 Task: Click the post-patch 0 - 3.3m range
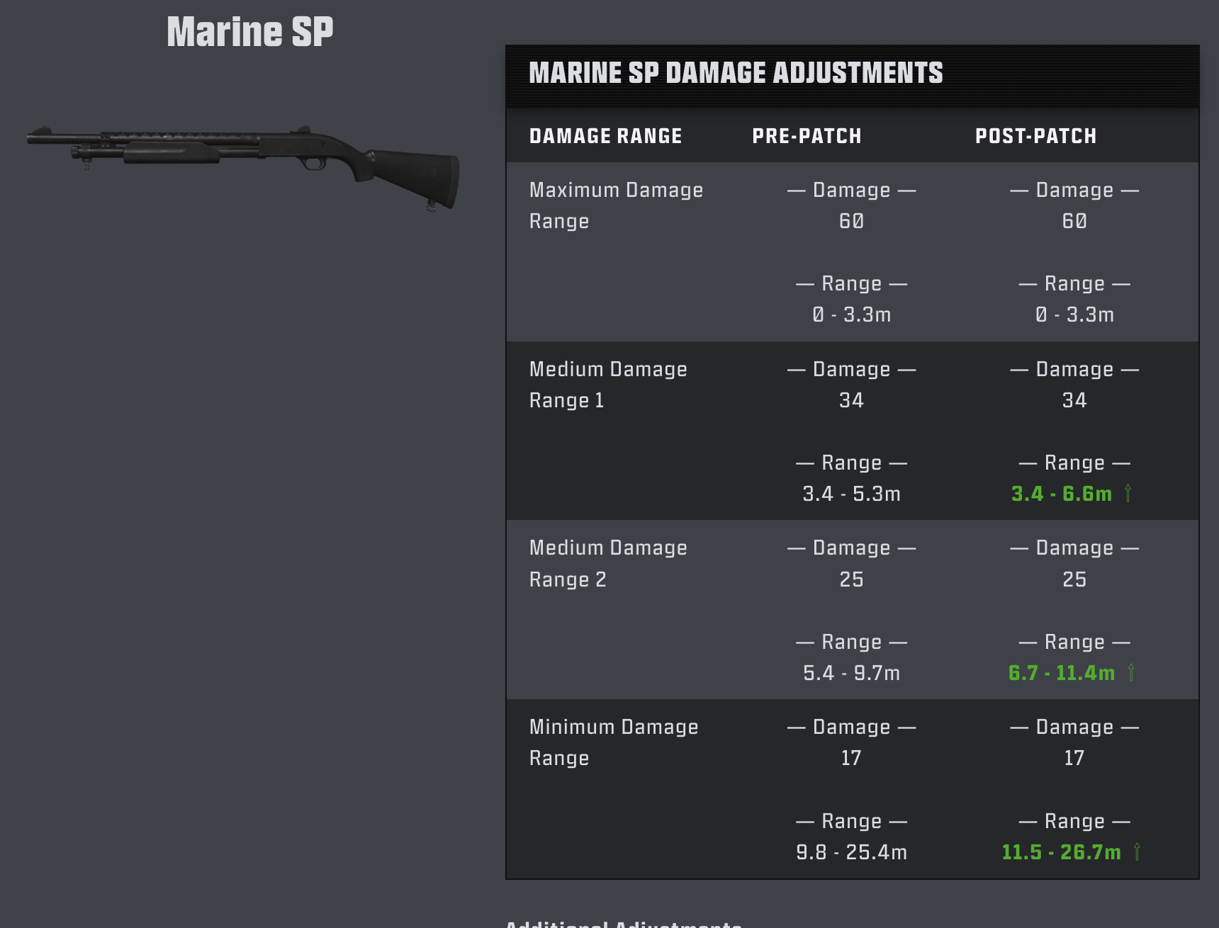tap(1074, 315)
